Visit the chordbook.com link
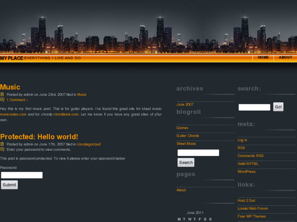Image resolution: width=297 pixels, height=222 pixels. click(x=66, y=114)
